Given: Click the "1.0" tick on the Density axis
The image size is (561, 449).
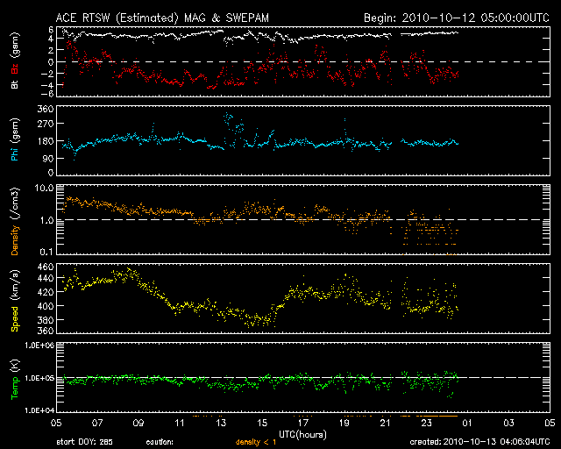Looking at the screenshot, I should click(x=46, y=220).
